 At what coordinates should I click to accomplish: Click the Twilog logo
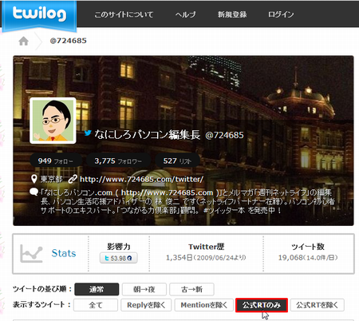coord(39,14)
